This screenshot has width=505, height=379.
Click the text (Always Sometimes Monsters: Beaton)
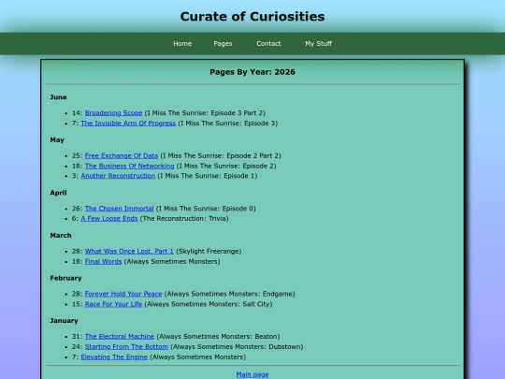pos(218,337)
